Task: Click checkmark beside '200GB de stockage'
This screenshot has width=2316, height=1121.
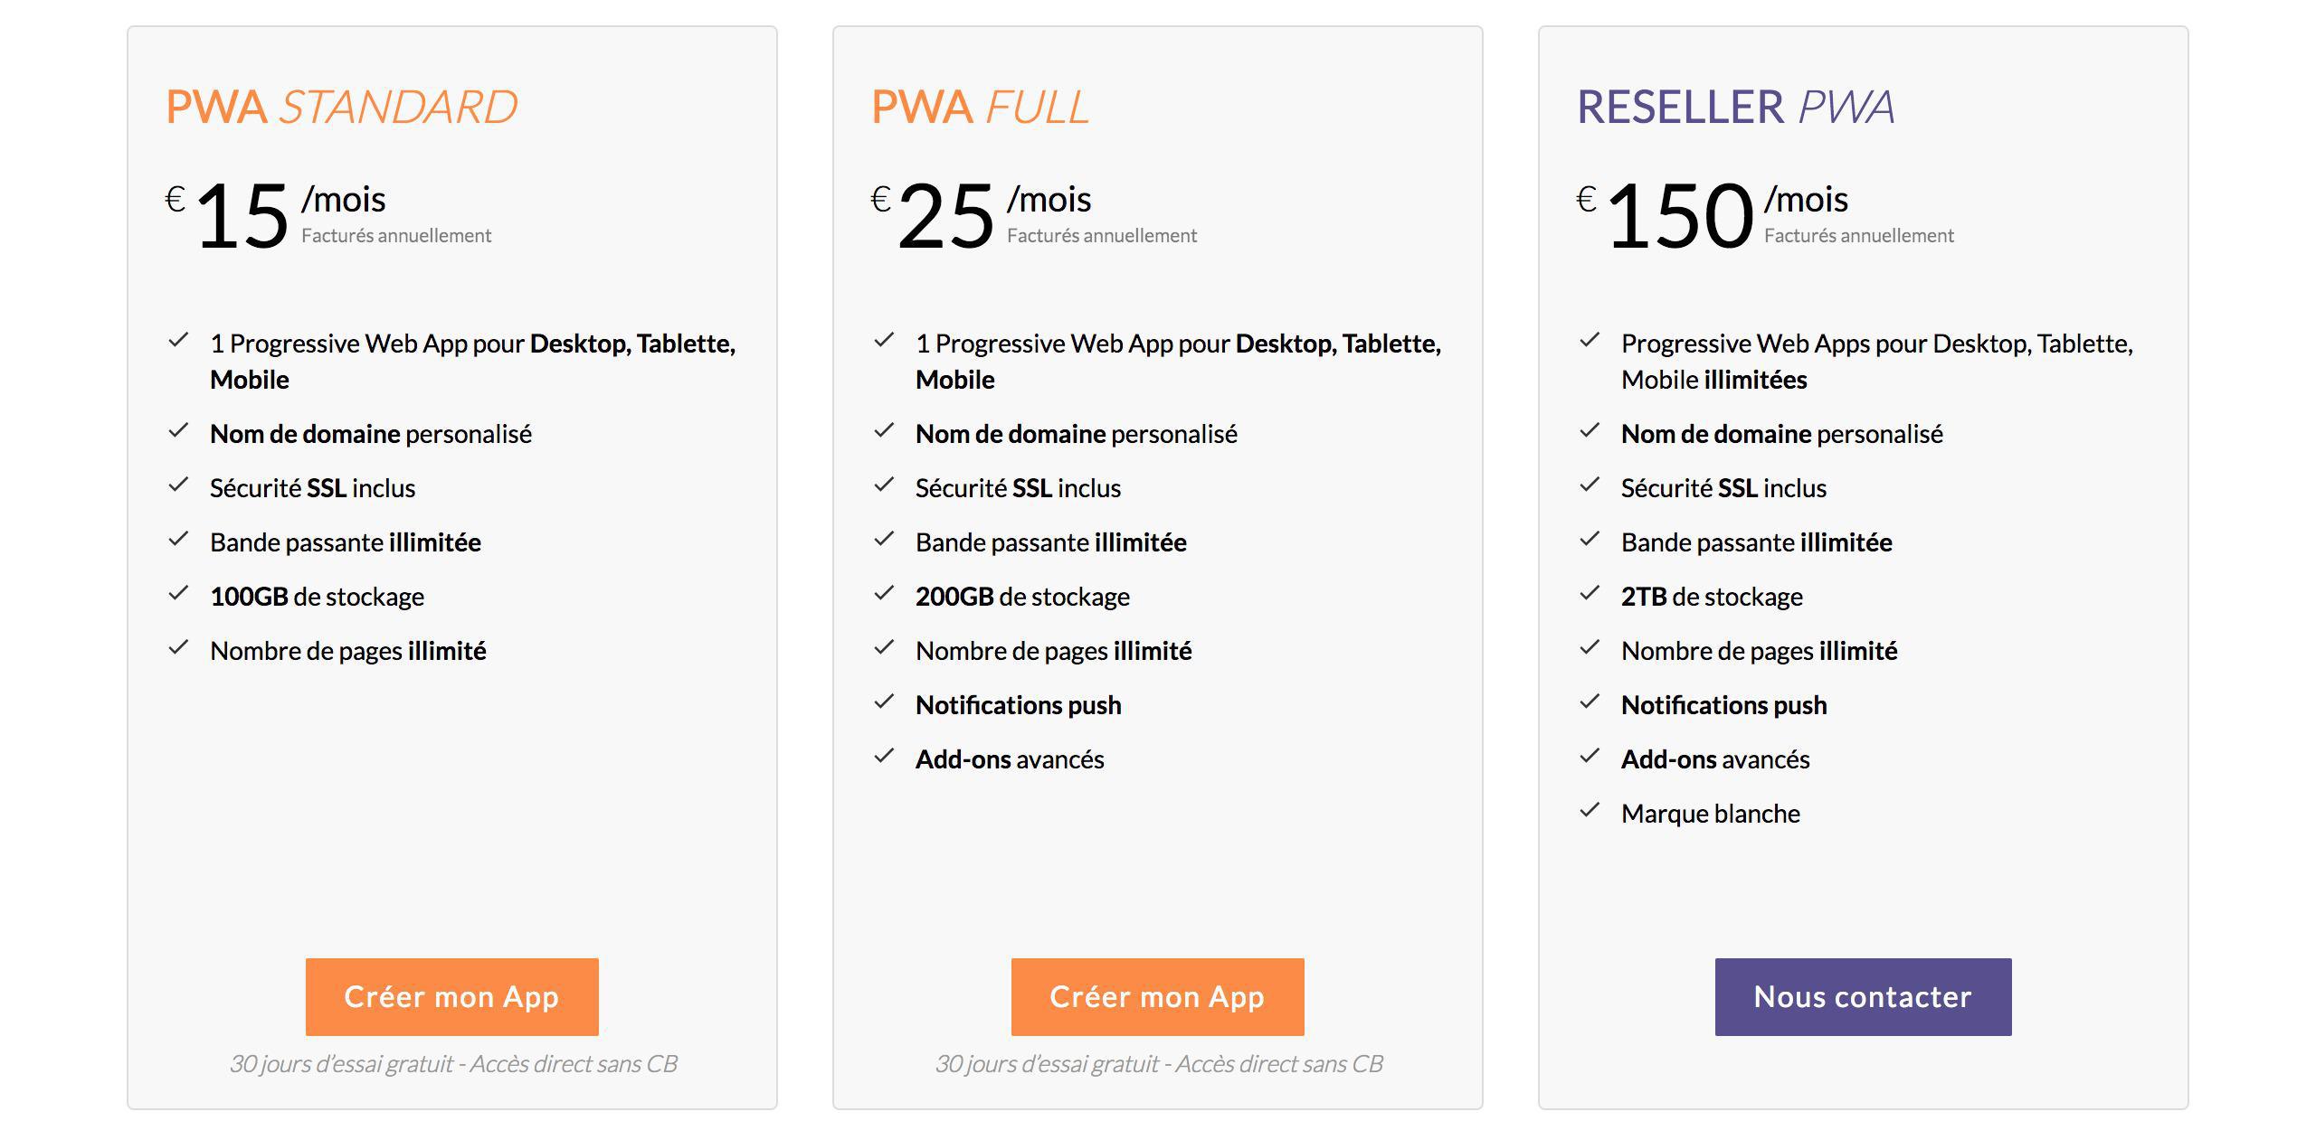Action: click(884, 594)
